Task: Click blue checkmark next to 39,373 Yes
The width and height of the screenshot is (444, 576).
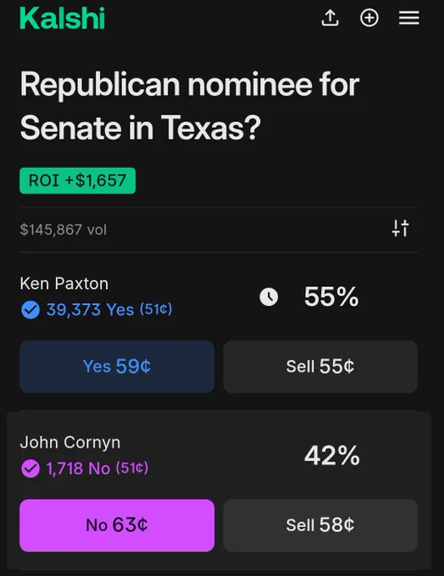Action: [31, 309]
